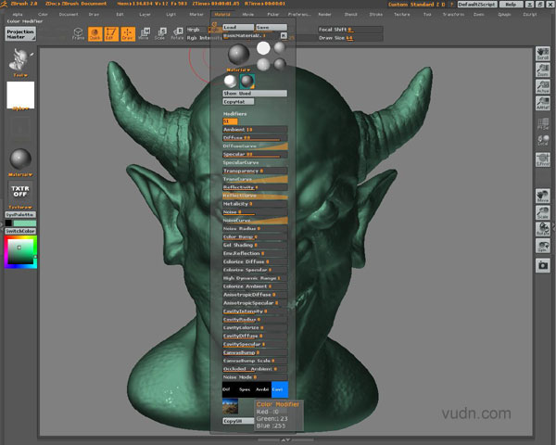
Task: Toggle the Draw mode button
Action: coord(128,34)
